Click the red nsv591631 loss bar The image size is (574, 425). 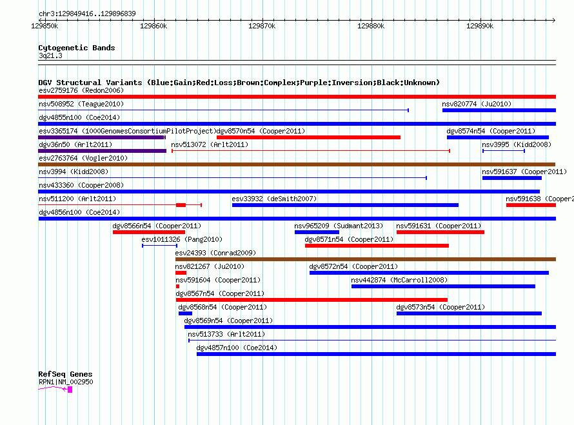(x=440, y=232)
